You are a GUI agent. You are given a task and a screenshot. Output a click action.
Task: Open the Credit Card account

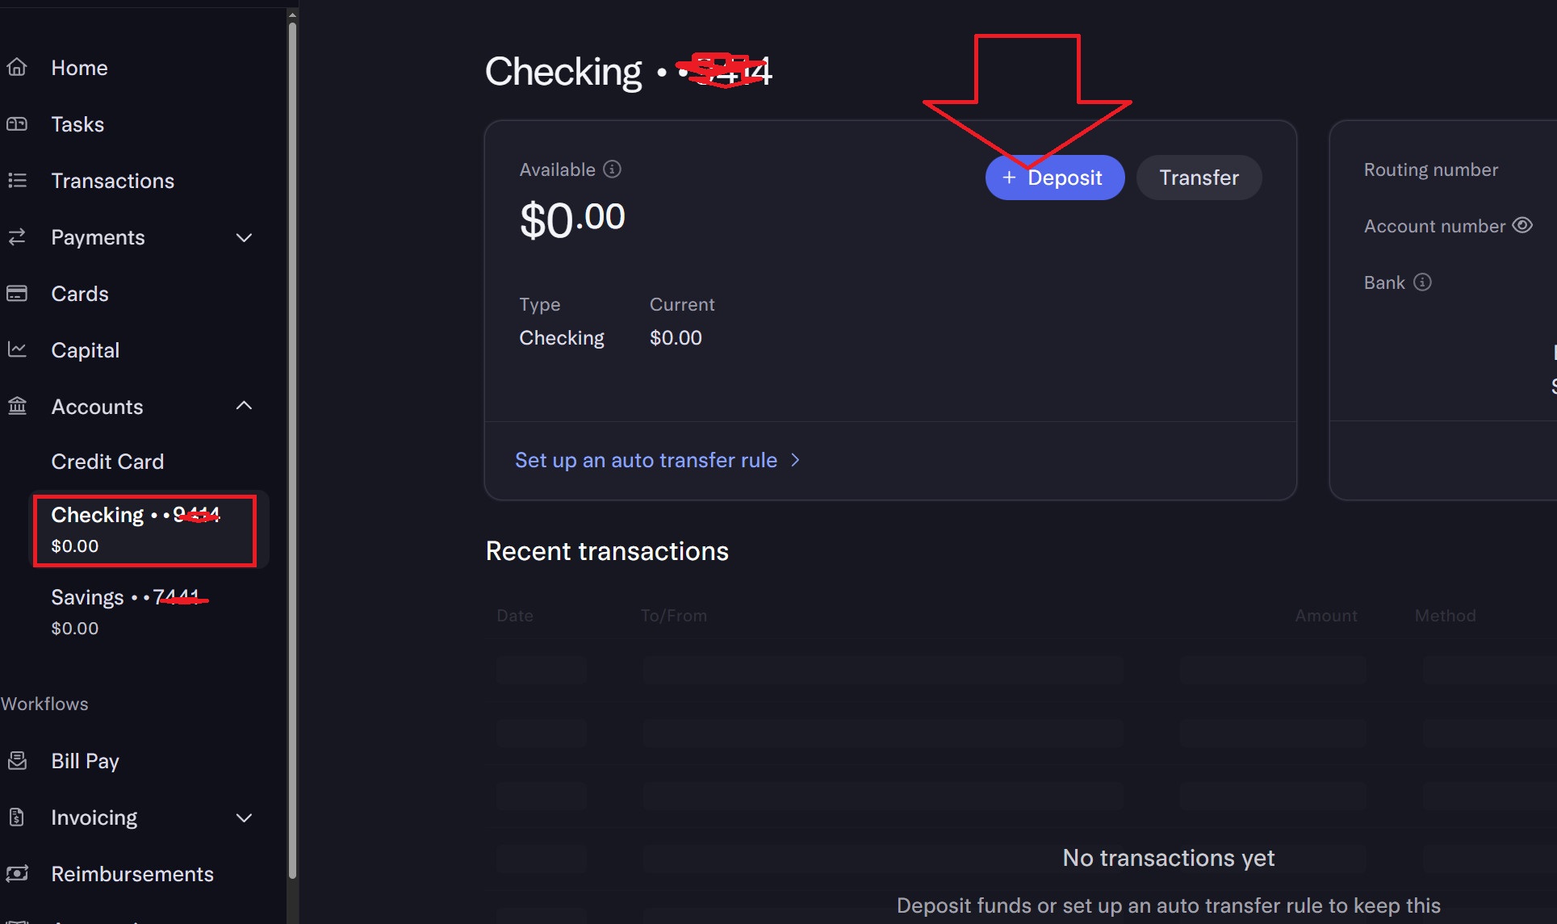(x=107, y=462)
